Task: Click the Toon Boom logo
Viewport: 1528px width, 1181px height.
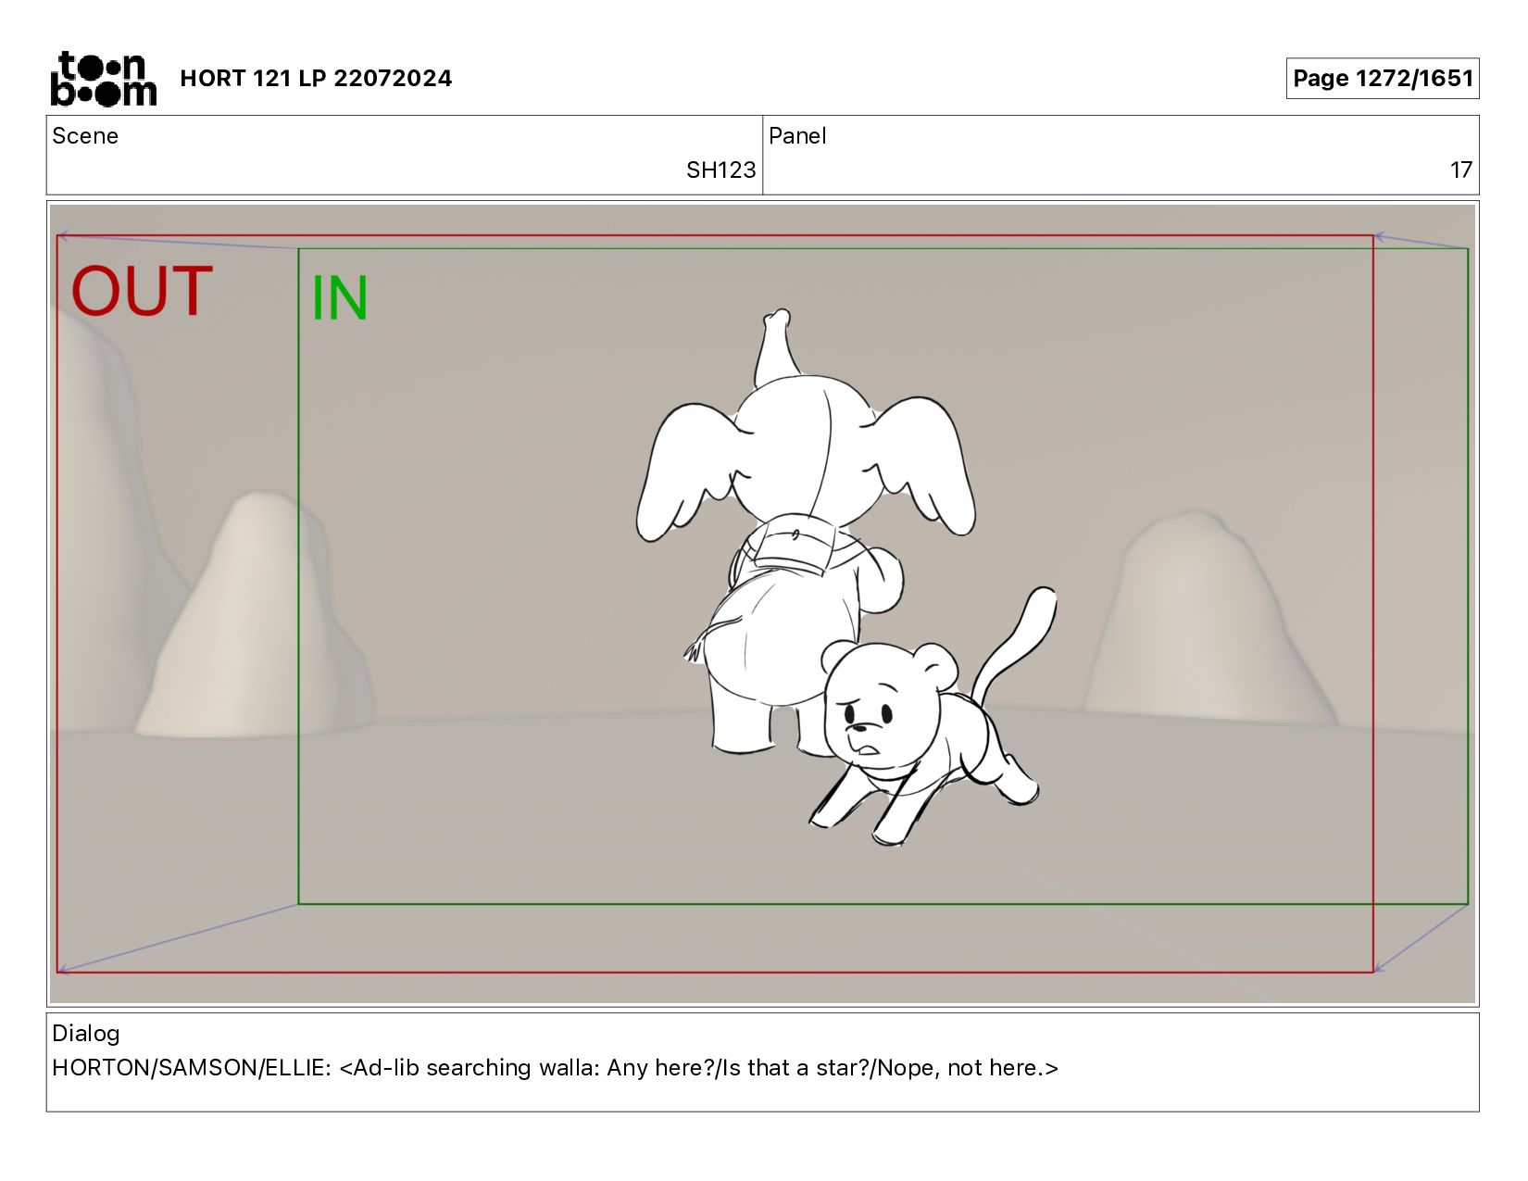Action: (x=103, y=79)
